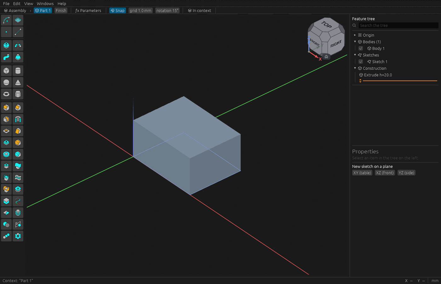The image size is (441, 284).
Task: Create new sketch on XZ (front)
Action: click(x=385, y=173)
